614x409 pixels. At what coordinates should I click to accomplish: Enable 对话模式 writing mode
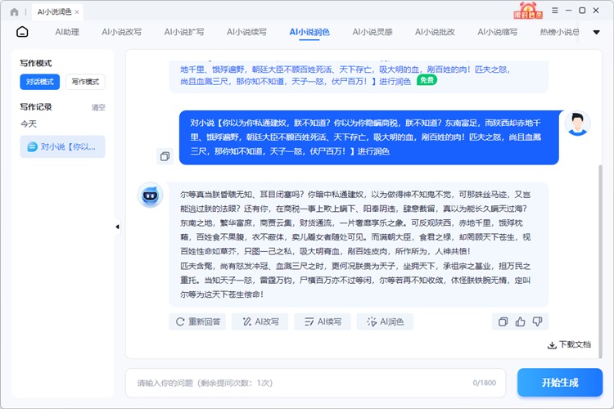[x=40, y=82]
